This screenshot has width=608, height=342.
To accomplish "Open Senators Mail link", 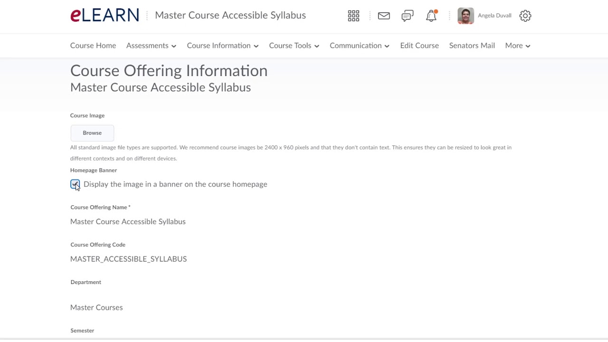I will pos(472,46).
